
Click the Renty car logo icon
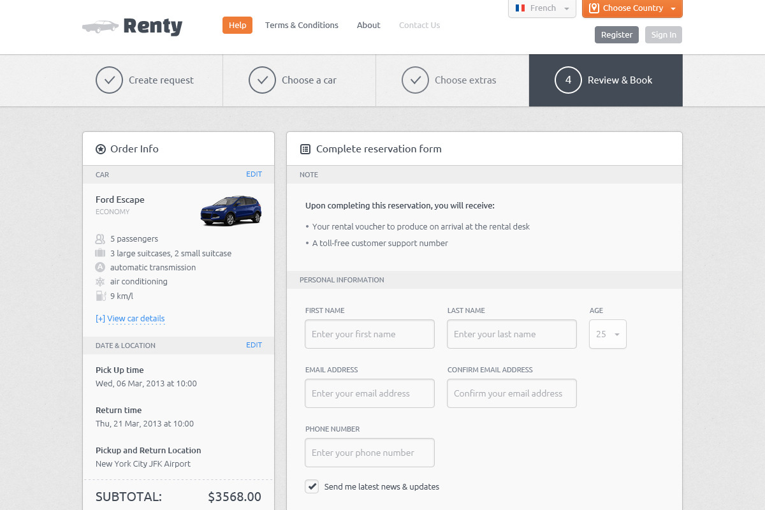100,27
